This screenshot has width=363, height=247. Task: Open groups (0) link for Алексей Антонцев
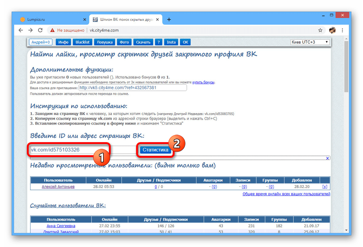(x=271, y=187)
